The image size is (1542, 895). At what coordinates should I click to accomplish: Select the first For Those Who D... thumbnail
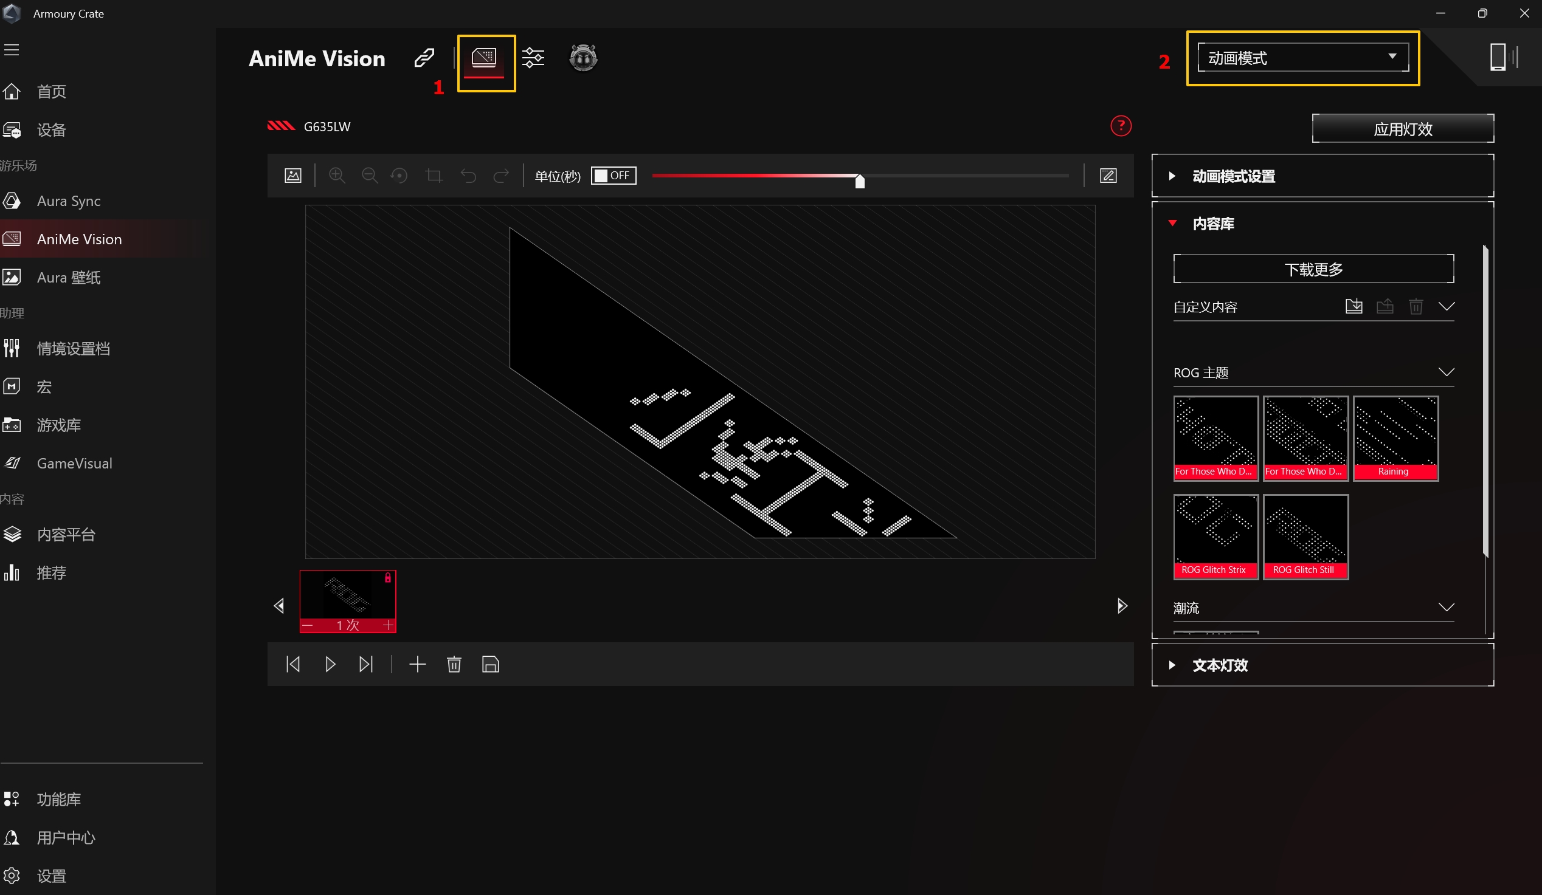[1216, 438]
